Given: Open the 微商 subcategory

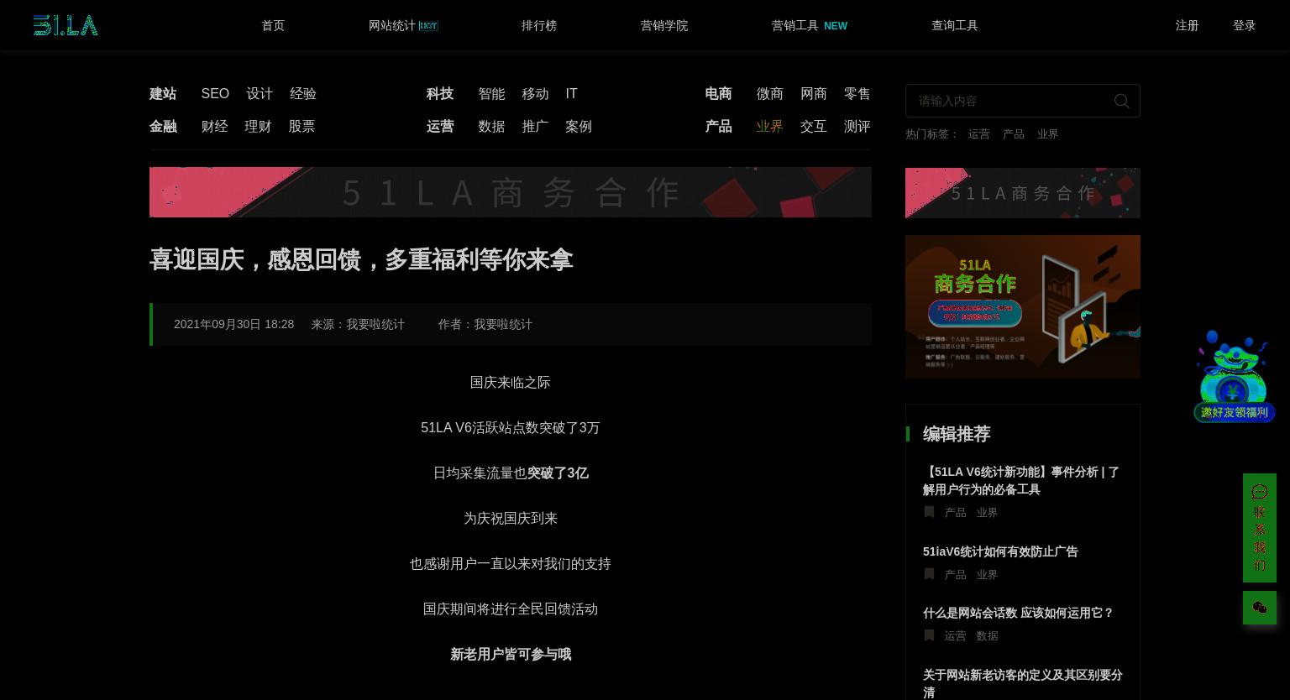Looking at the screenshot, I should click(x=770, y=93).
